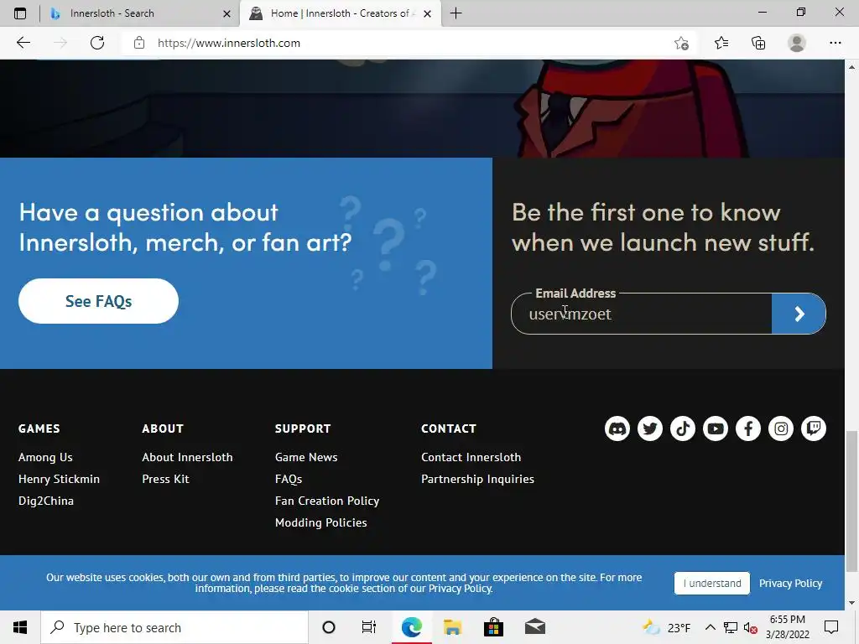Screen dimensions: 859x644
Task: Open the weather widget showing 23°F
Action: pos(666,627)
